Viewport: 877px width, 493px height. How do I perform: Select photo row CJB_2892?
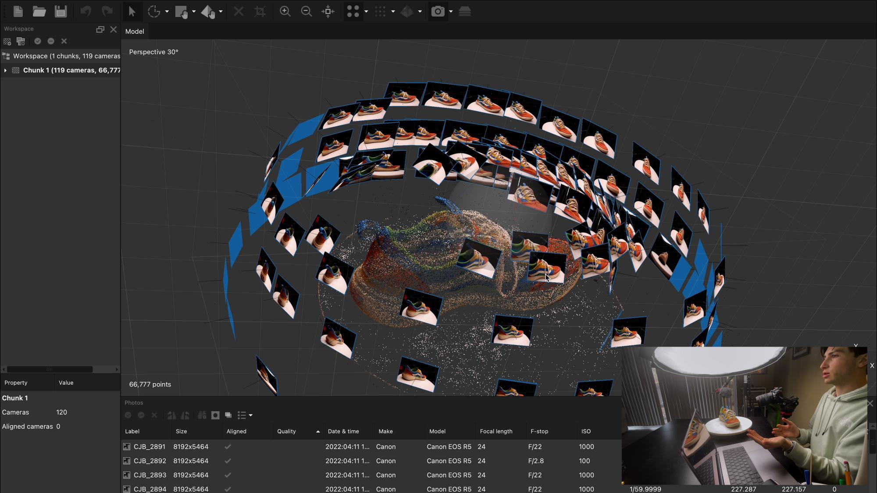371,461
